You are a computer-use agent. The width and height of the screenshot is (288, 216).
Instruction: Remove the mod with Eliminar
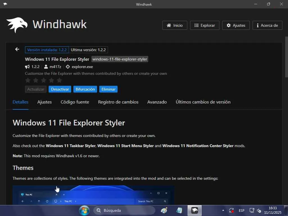[x=108, y=89]
